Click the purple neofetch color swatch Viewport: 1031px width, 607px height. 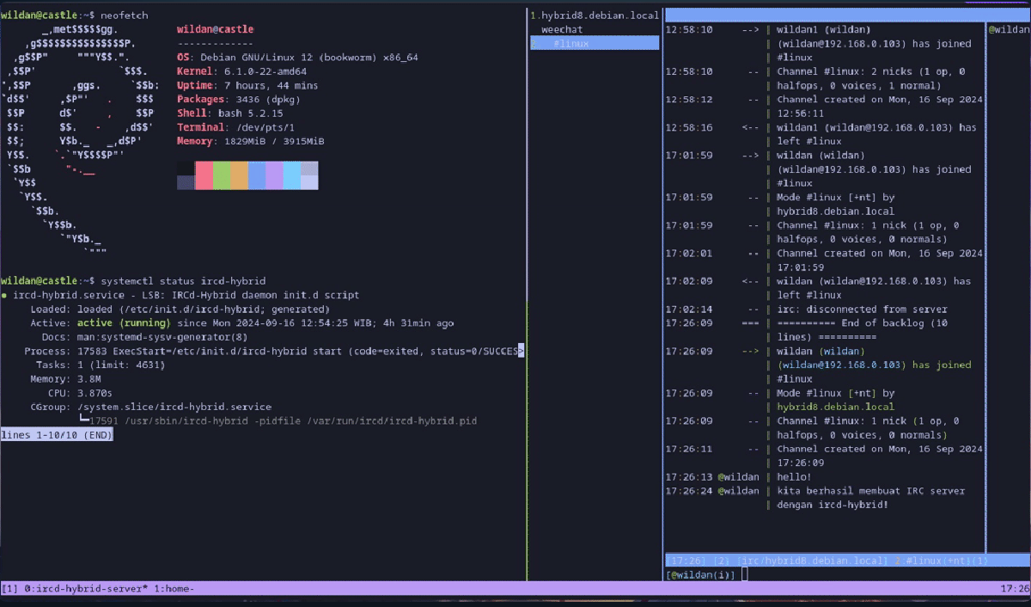coord(274,175)
